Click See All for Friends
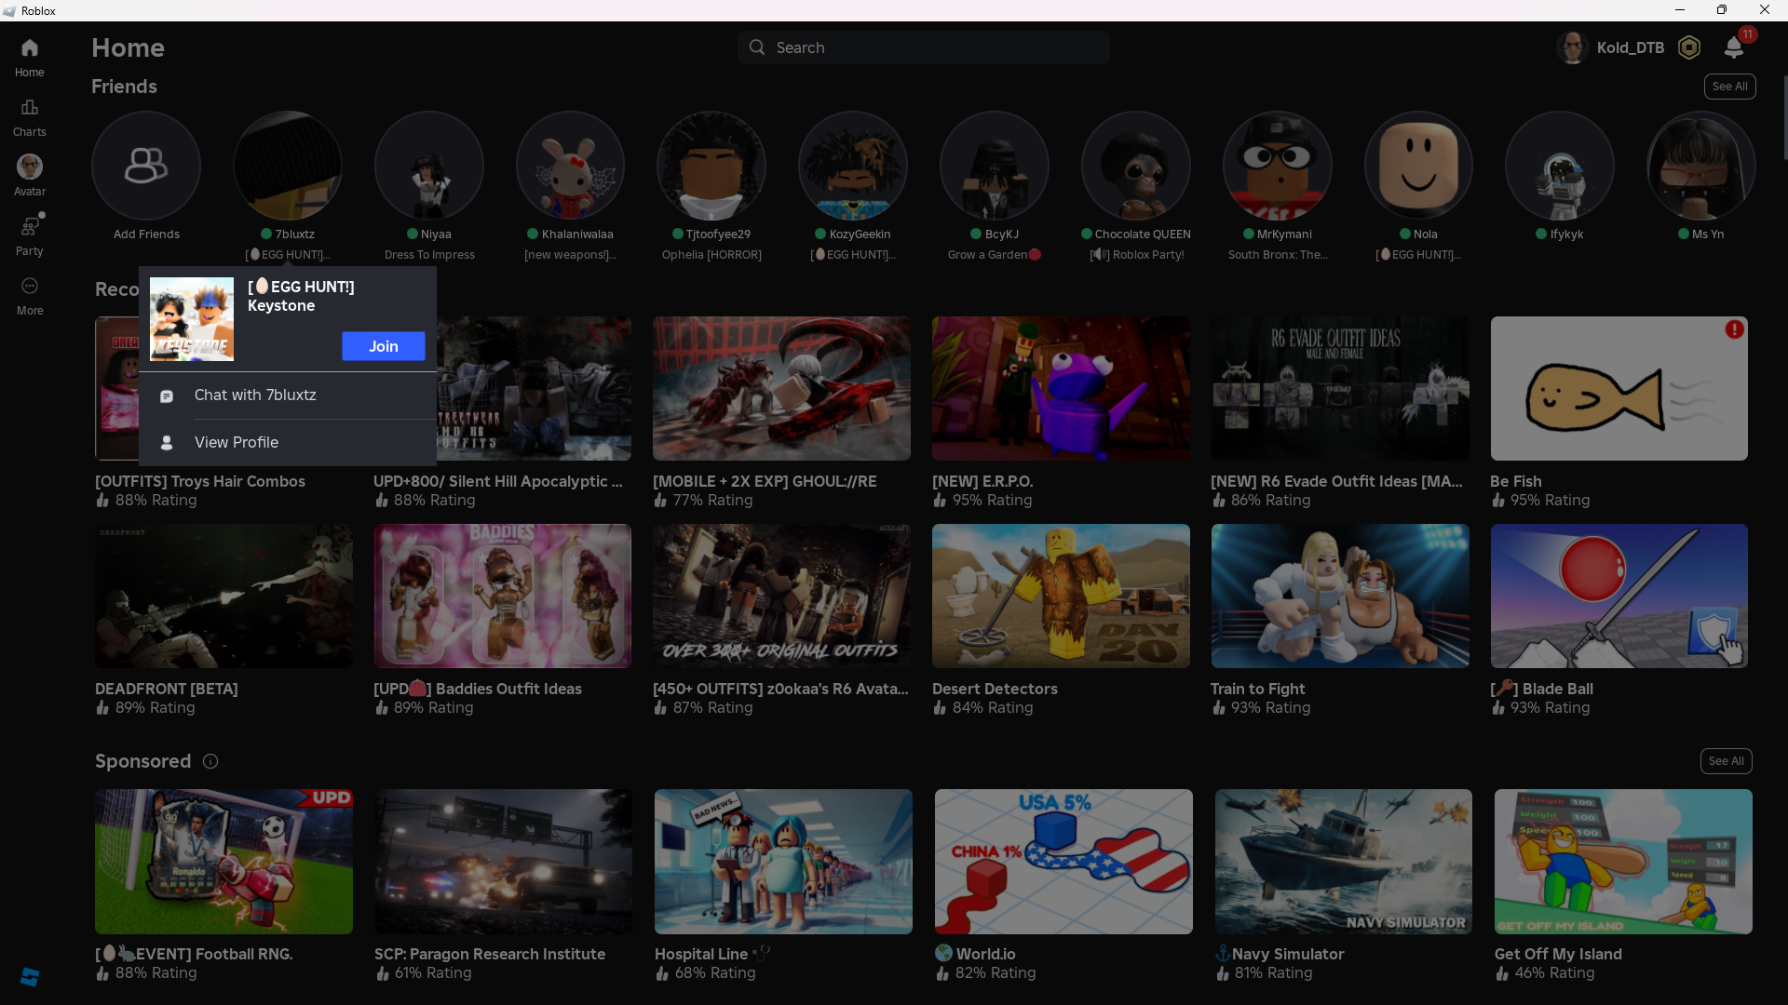The width and height of the screenshot is (1788, 1005). (x=1730, y=87)
